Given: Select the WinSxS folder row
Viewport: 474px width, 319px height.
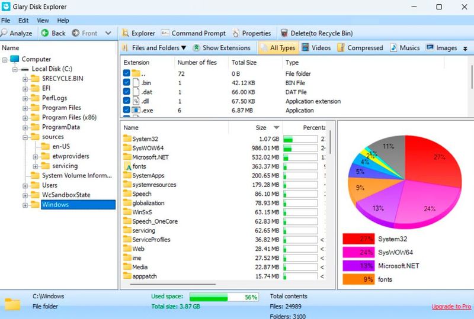Looking at the screenshot, I should click(x=224, y=212).
